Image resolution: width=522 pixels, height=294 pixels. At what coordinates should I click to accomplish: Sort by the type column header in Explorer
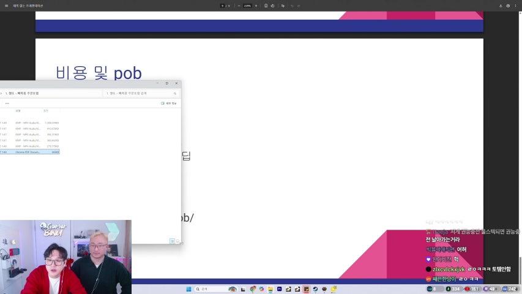point(18,111)
